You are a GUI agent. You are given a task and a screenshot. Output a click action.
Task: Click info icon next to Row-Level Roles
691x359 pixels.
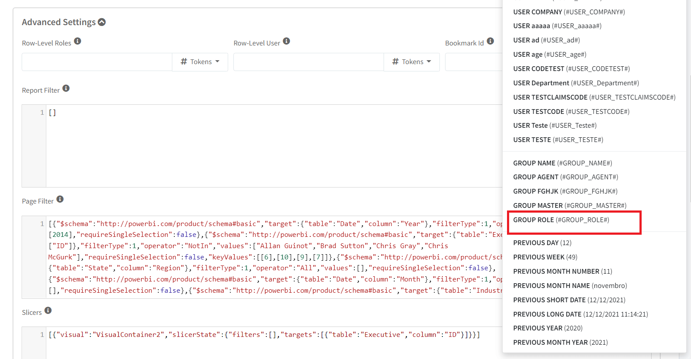[77, 41]
